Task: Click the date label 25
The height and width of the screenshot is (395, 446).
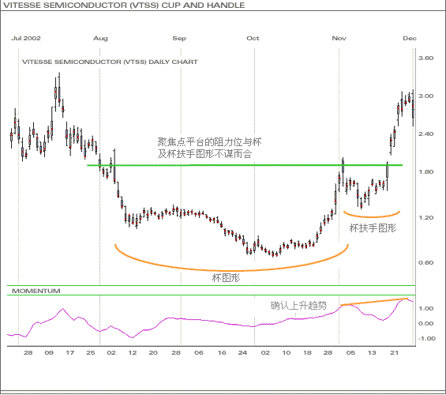Action: 91,353
